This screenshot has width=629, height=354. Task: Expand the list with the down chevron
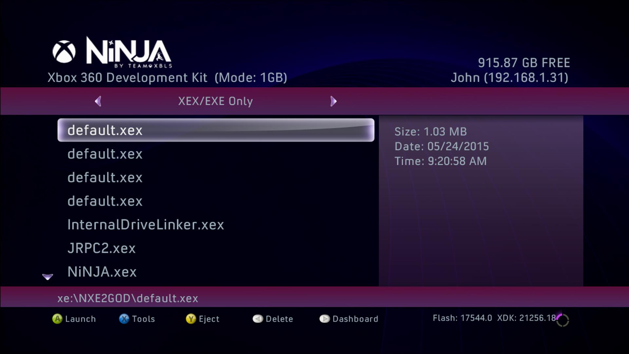tap(48, 277)
